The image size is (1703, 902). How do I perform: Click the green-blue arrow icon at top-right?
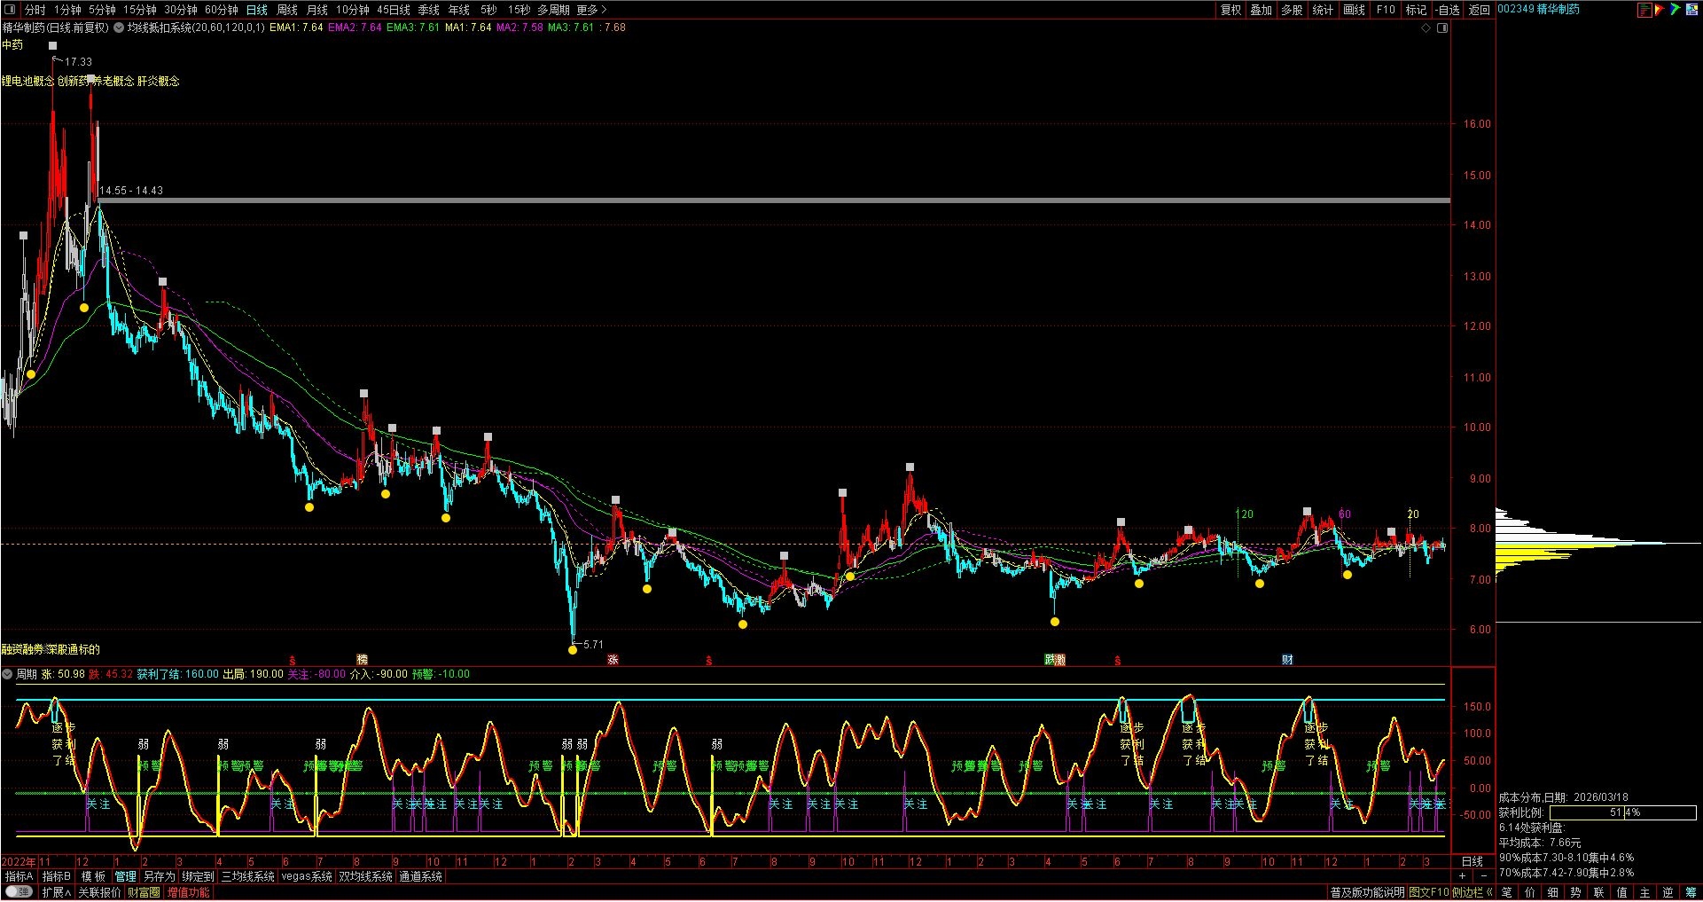[1675, 10]
